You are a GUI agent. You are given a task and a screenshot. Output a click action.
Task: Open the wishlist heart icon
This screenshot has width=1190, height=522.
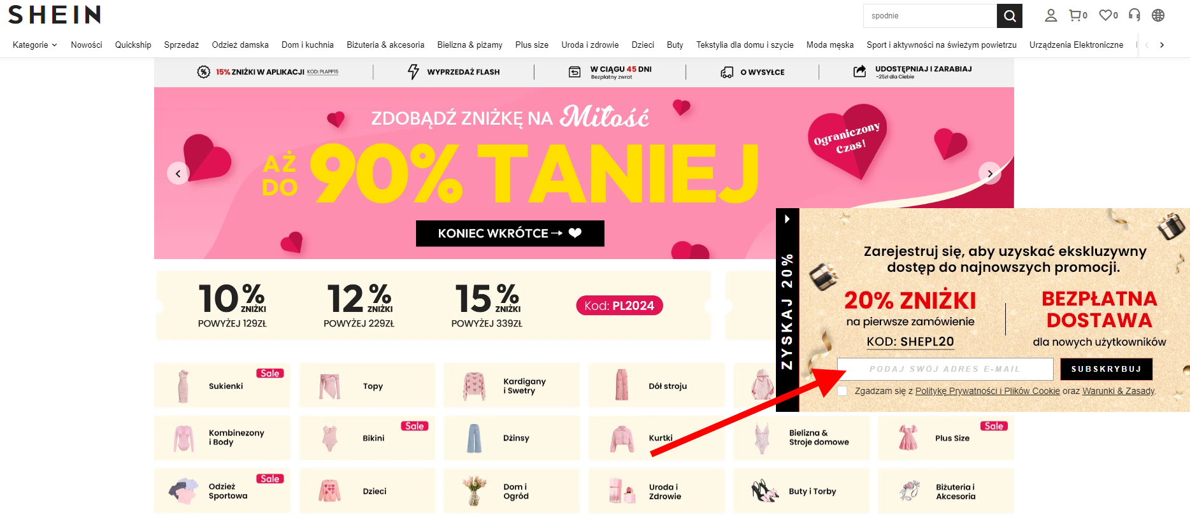[x=1108, y=15]
